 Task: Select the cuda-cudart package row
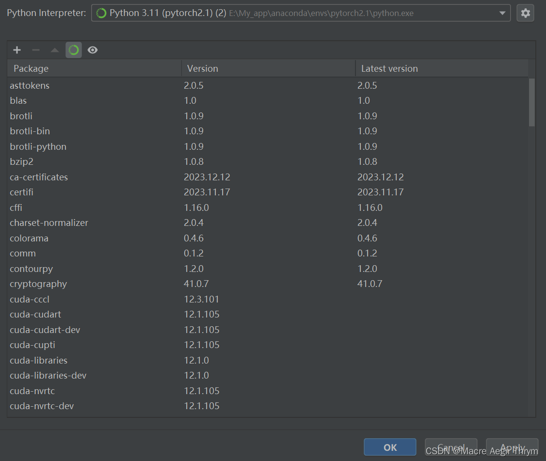[35, 314]
